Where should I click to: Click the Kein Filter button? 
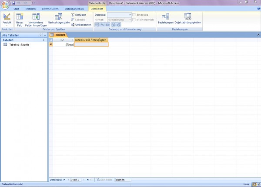[104, 180]
